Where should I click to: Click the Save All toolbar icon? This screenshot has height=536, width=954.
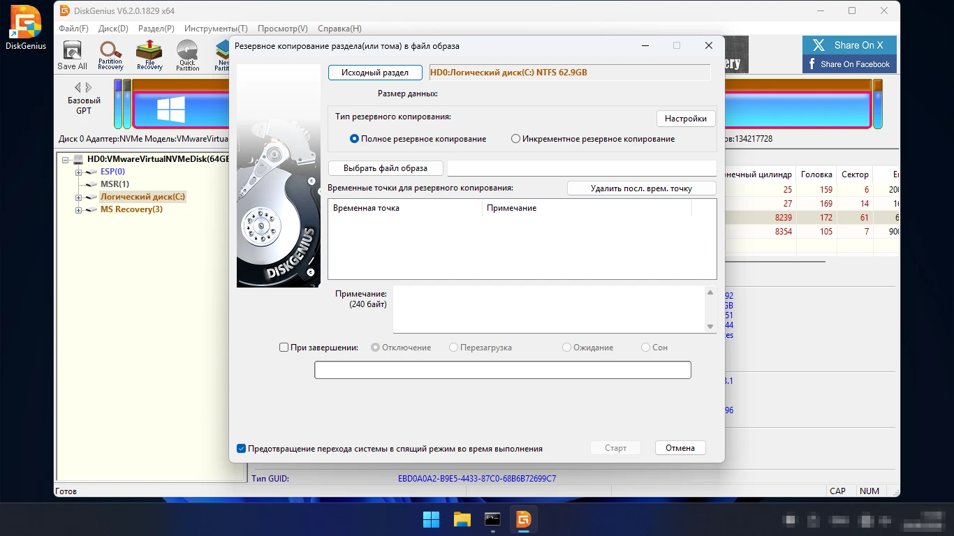click(x=72, y=56)
